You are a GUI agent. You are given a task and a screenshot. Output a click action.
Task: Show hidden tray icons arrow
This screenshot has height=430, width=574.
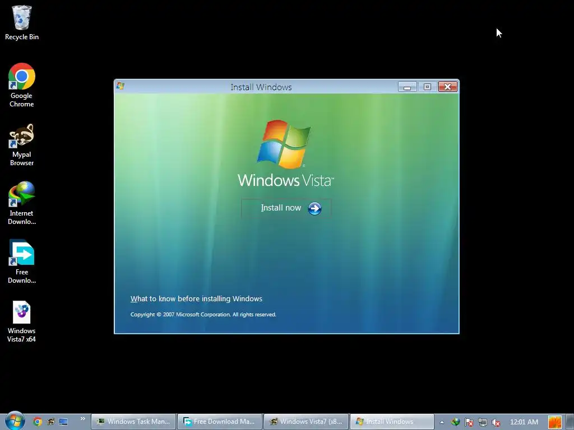pos(442,422)
